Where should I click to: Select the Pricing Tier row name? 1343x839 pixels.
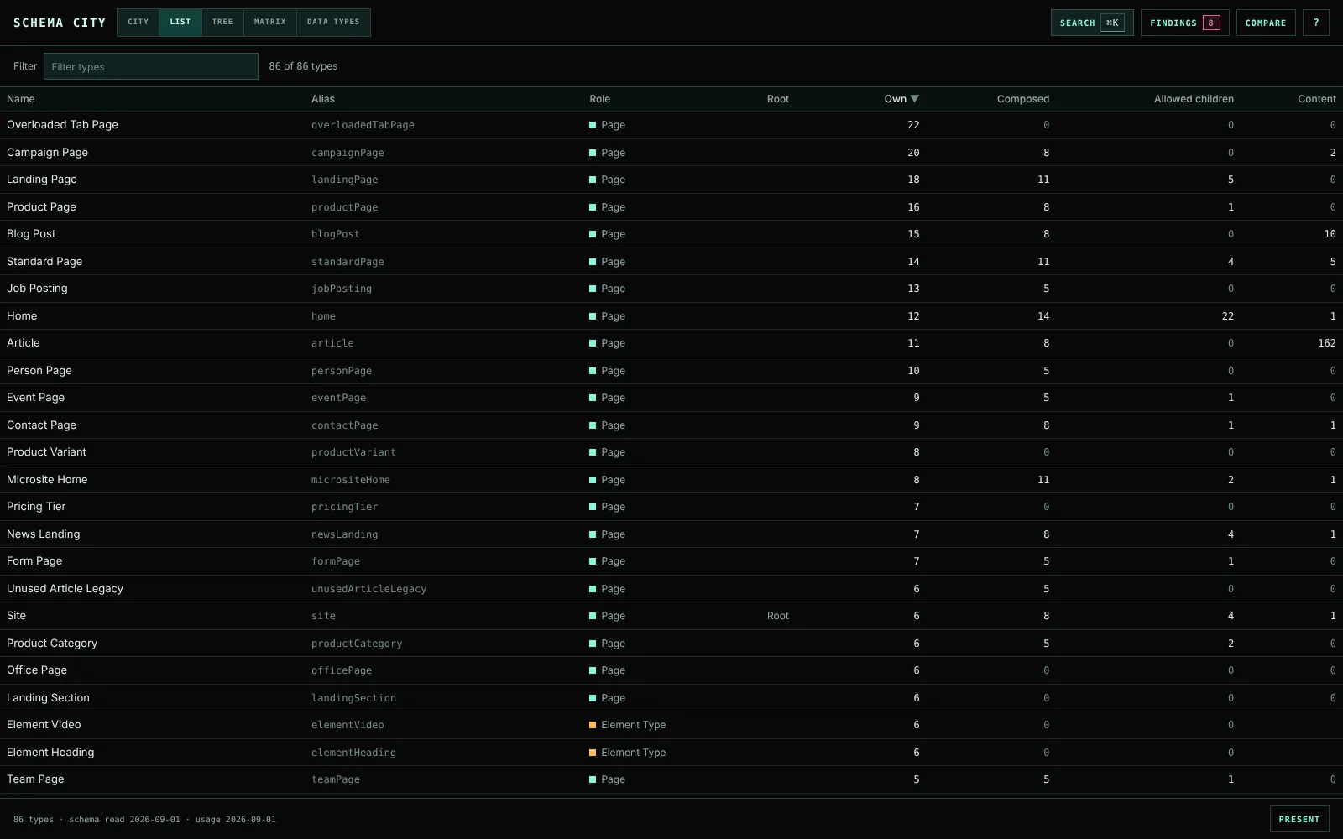tap(36, 507)
